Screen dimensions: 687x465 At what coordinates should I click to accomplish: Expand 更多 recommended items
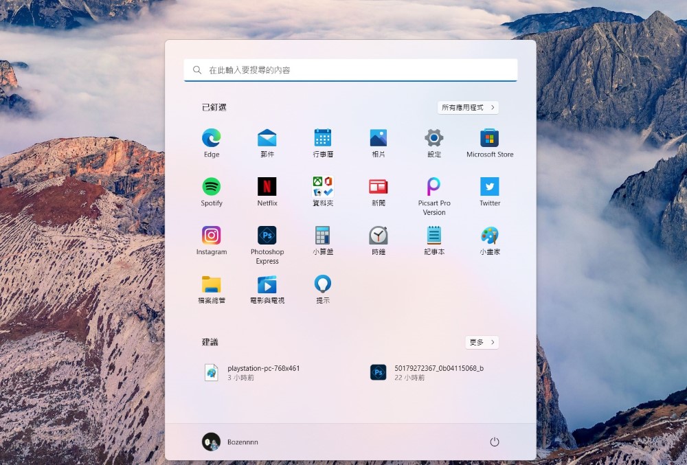[x=482, y=342]
